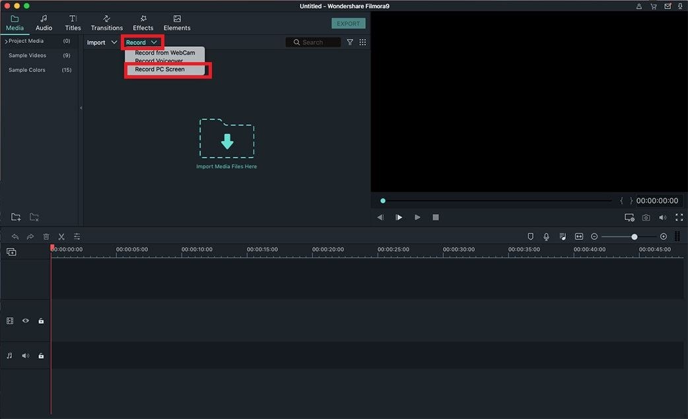688x419 pixels.
Task: Switch media grid view layout
Action: tap(362, 42)
